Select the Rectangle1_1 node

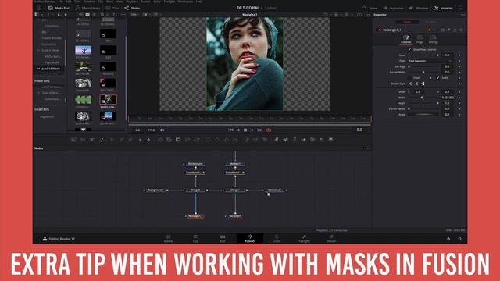pyautogui.click(x=195, y=216)
